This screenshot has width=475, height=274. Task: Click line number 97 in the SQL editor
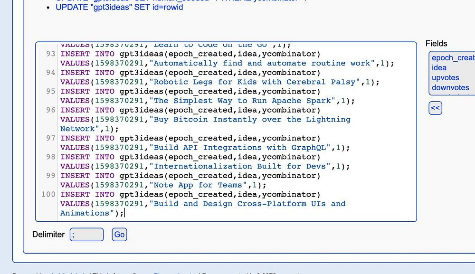pyautogui.click(x=51, y=138)
